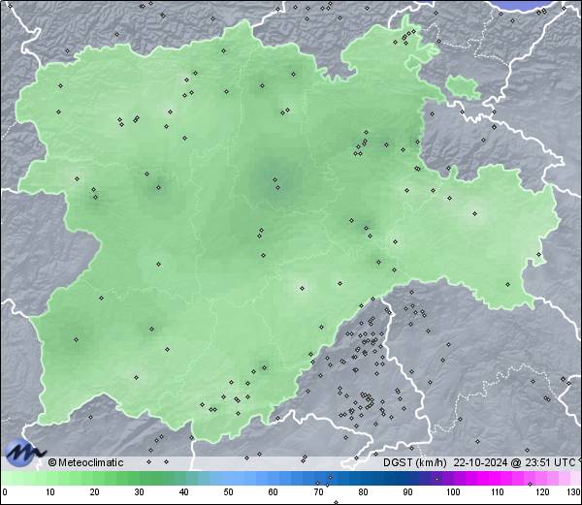This screenshot has width=582, height=505.
Task: Pick the light blue color above 50
Action: pos(228,478)
